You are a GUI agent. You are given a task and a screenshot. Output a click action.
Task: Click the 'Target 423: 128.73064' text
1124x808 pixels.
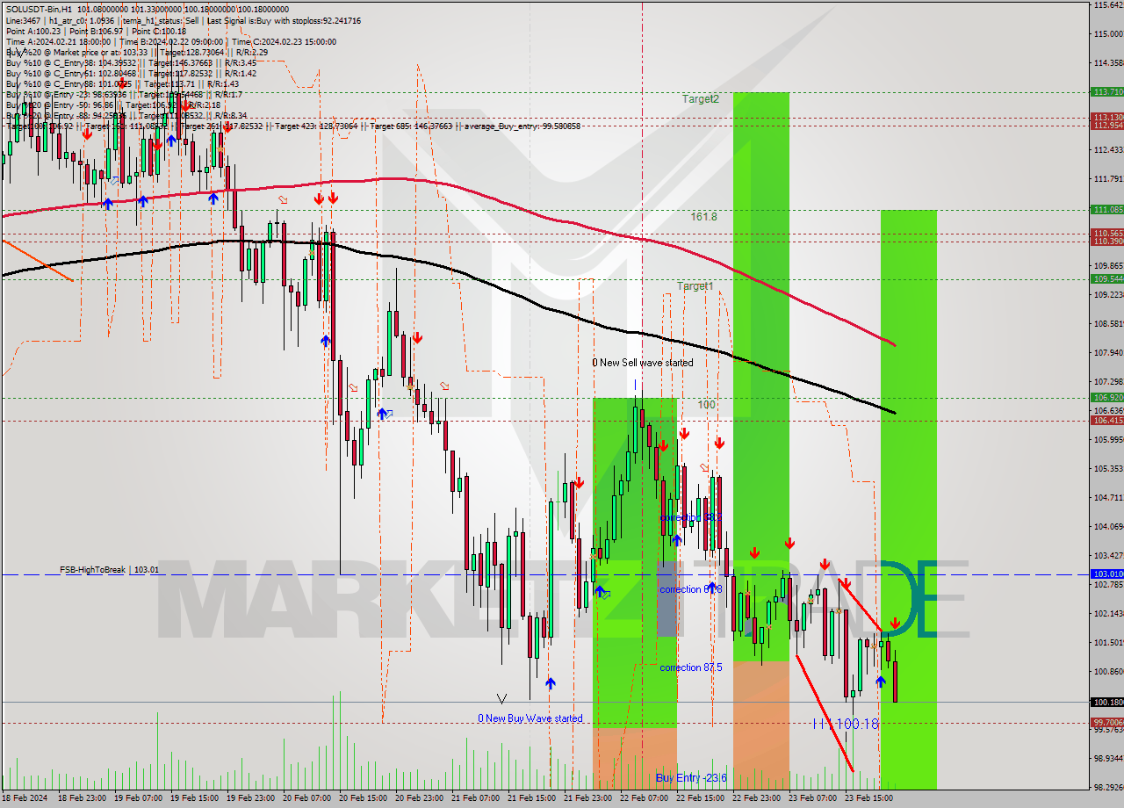[316, 126]
